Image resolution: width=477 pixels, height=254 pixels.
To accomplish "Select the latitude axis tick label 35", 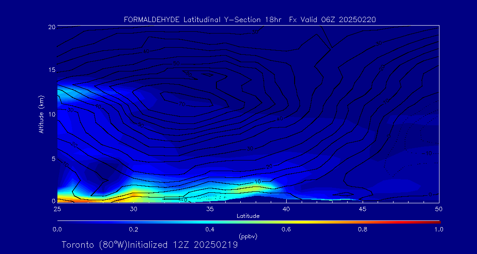I will [x=210, y=209].
